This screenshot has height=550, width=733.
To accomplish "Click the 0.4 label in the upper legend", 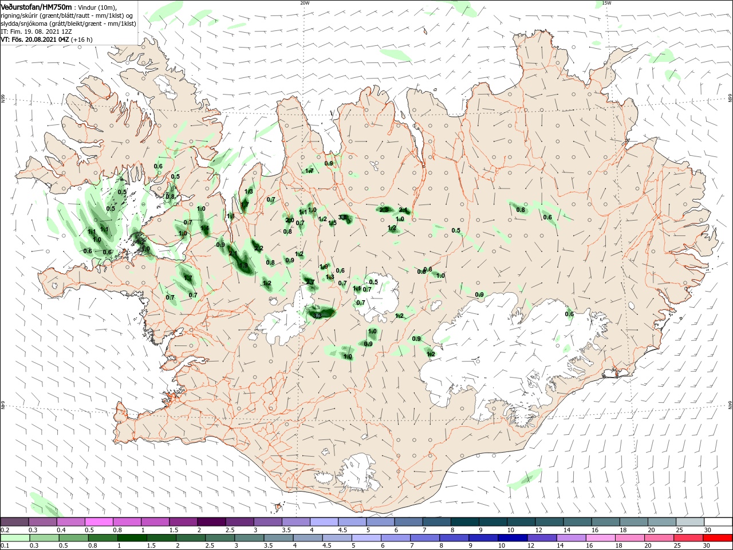I will (62, 530).
